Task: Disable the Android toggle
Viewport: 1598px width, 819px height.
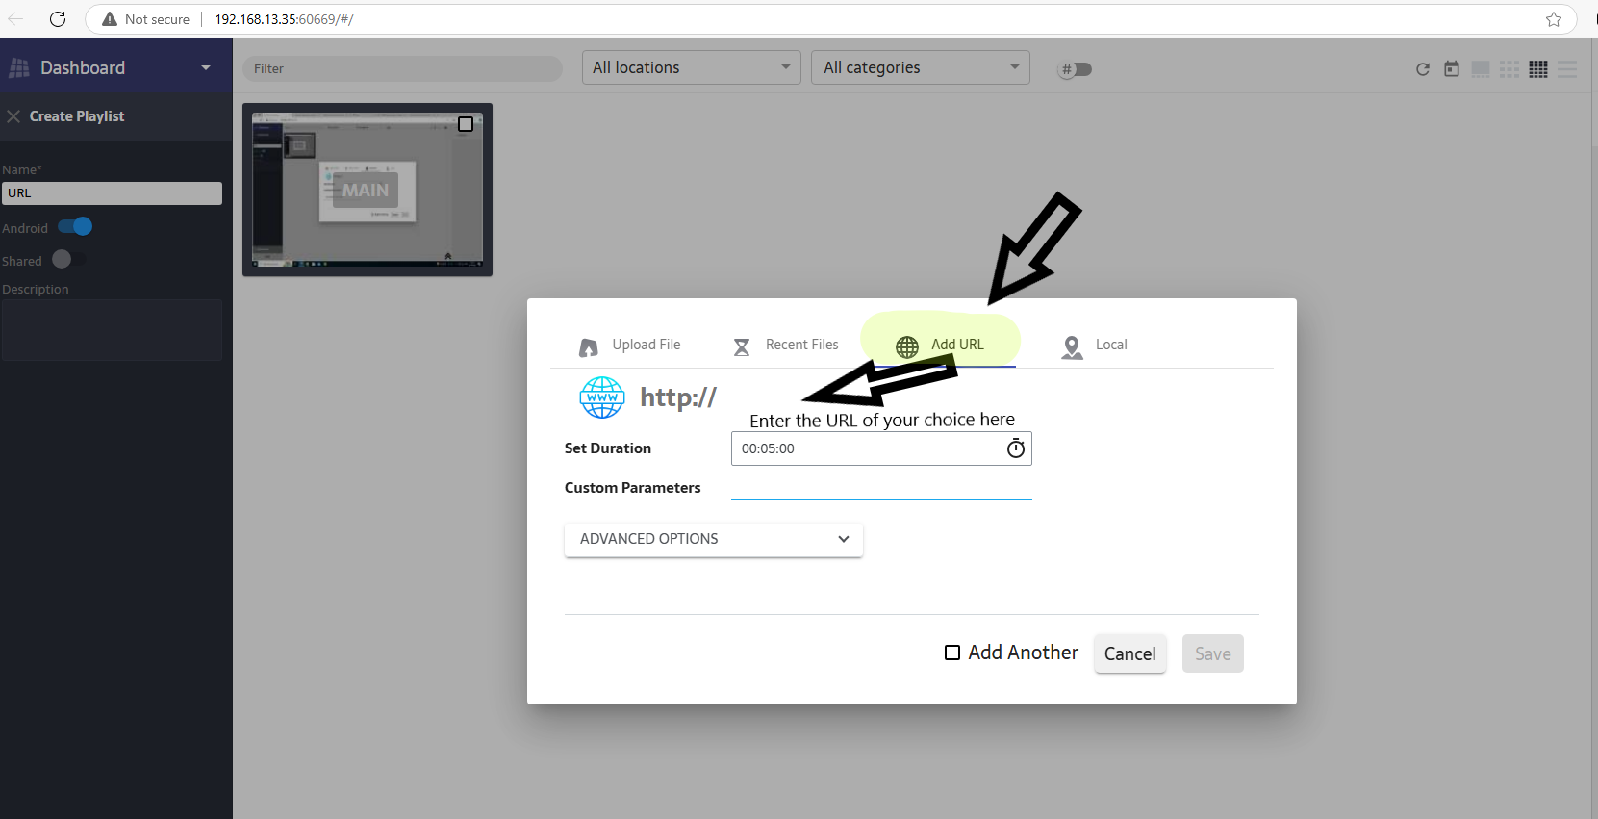Action: [x=75, y=227]
